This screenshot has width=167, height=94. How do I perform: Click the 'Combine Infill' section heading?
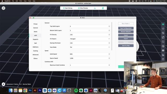49,62
